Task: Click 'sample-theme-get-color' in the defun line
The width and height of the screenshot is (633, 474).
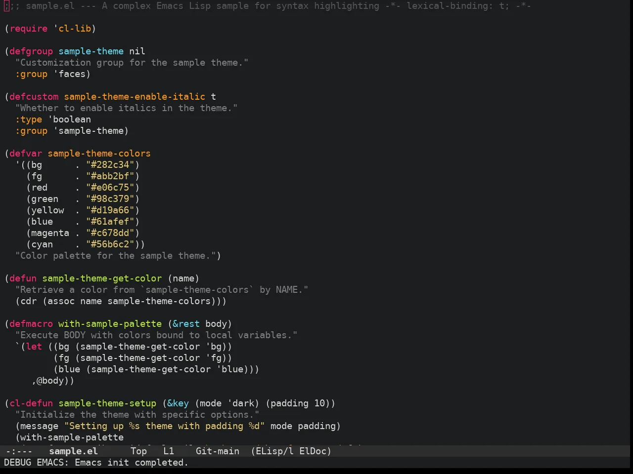Action: (x=102, y=278)
